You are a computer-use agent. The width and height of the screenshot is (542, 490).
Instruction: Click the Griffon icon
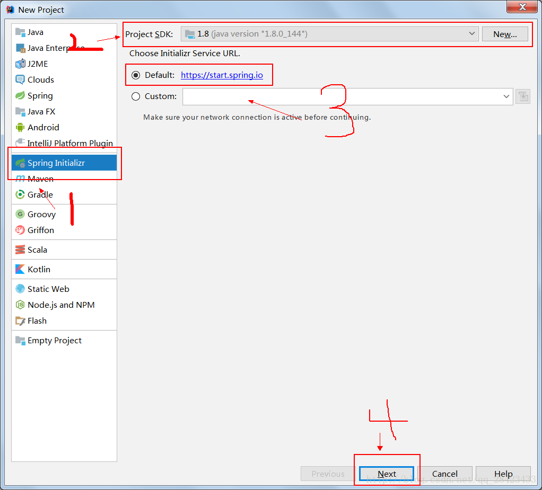tap(20, 230)
